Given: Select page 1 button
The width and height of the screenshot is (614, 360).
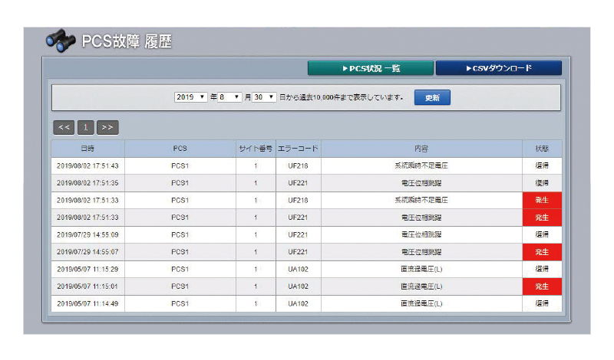Looking at the screenshot, I should (86, 127).
